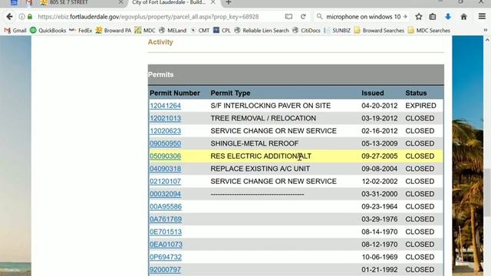Open permit 00032094 link
Image resolution: width=491 pixels, height=276 pixels.
pyautogui.click(x=165, y=194)
